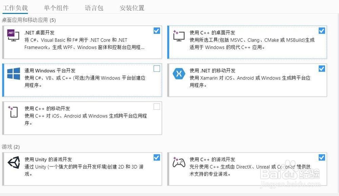Viewport: 339px width, 196px height.
Task: Click the description mentioning DirectX and Unreal
Action: pos(250,170)
